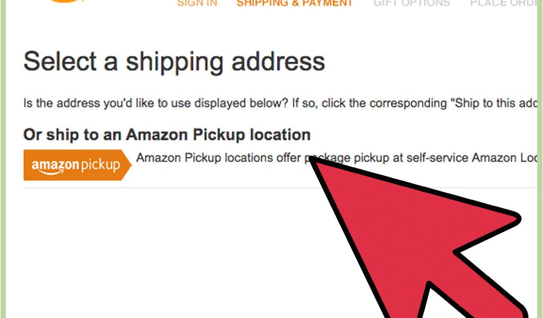Click the self-service Amazon Locker text
543x318 pixels.
tap(471, 158)
